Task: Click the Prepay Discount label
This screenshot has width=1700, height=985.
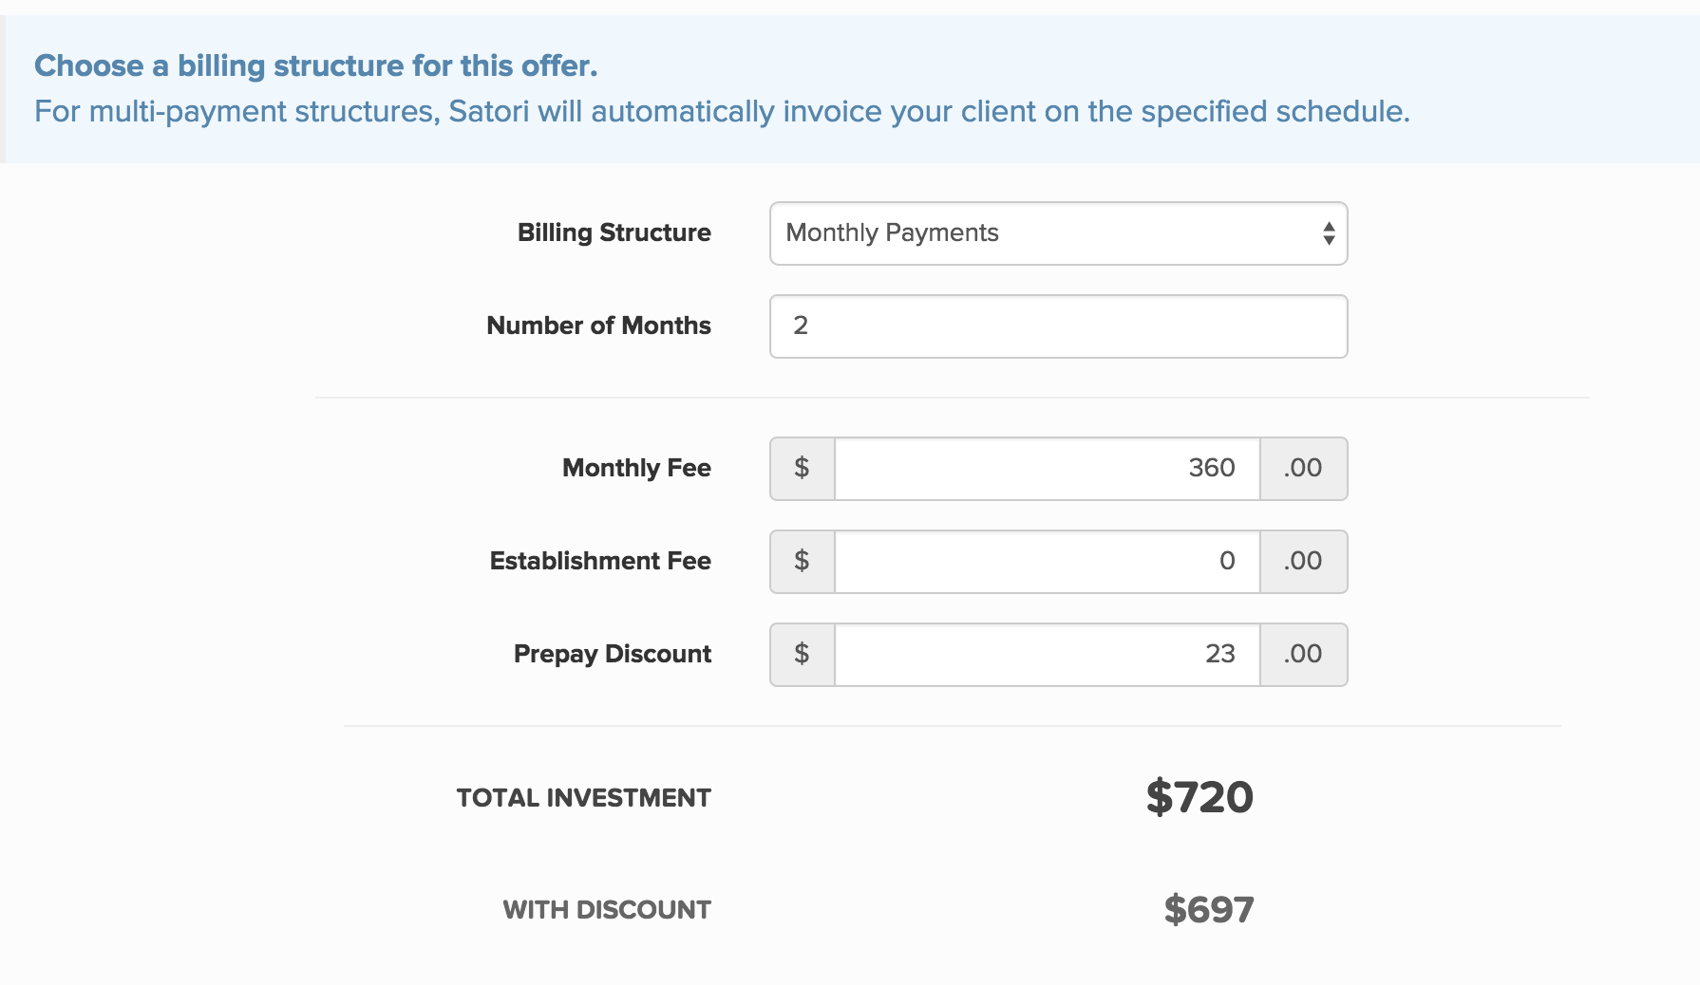Action: pyautogui.click(x=612, y=655)
